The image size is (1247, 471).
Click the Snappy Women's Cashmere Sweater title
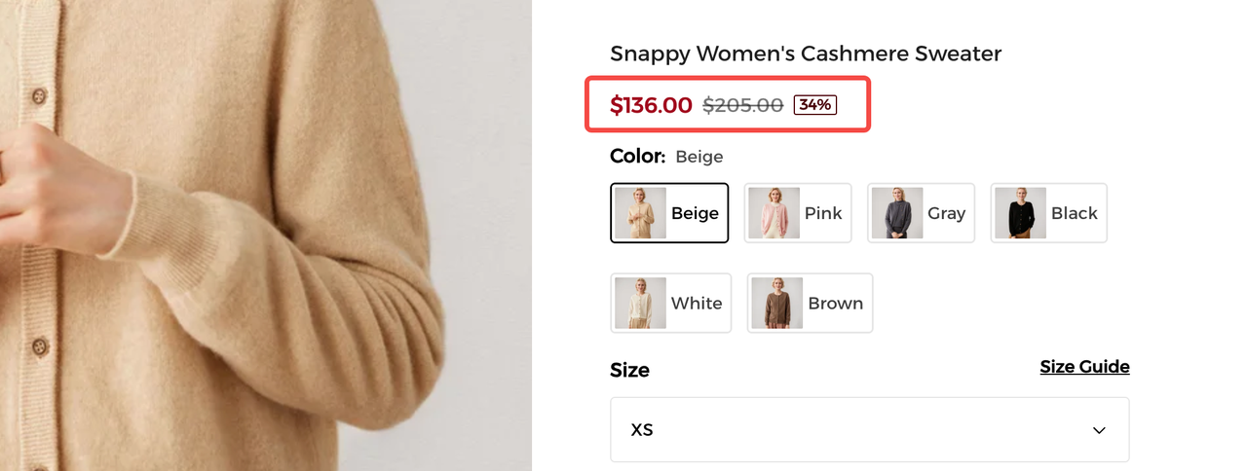[x=806, y=54]
